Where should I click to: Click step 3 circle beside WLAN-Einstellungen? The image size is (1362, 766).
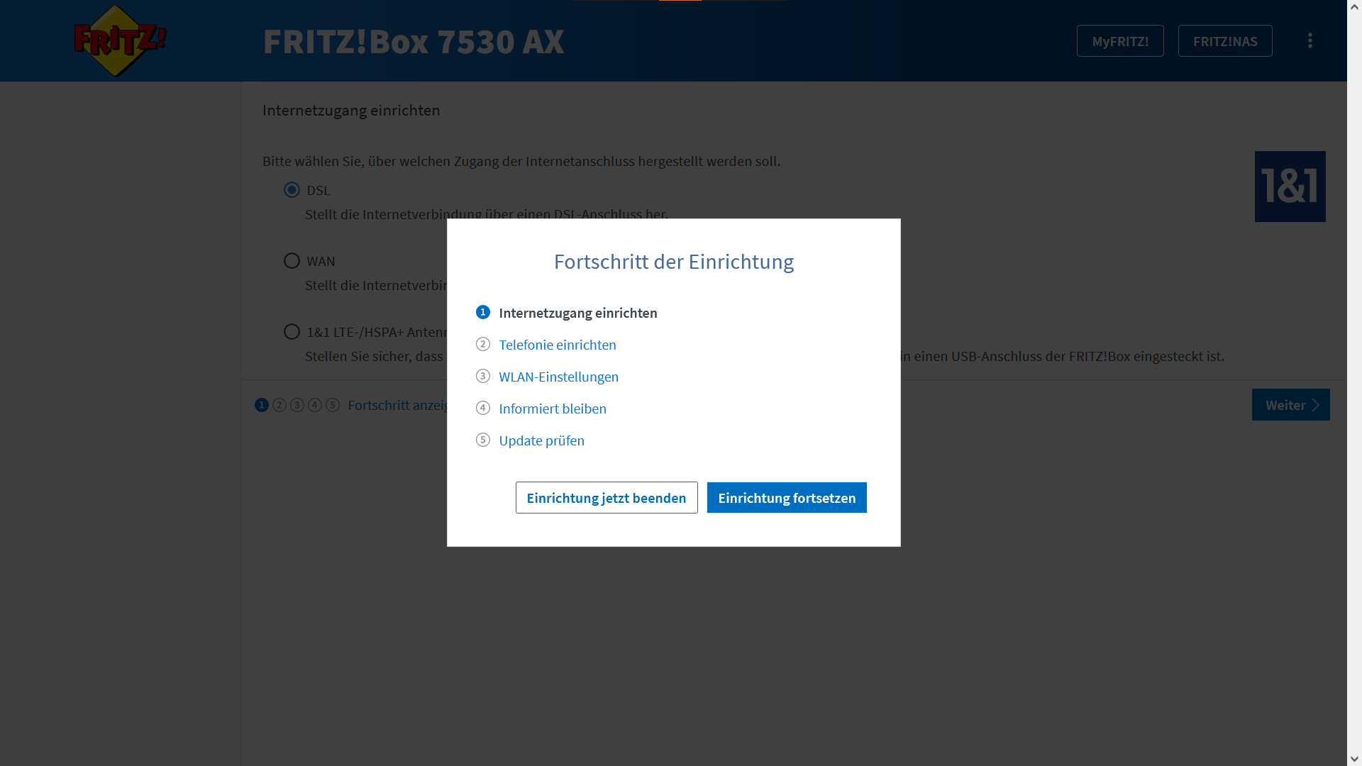click(483, 376)
